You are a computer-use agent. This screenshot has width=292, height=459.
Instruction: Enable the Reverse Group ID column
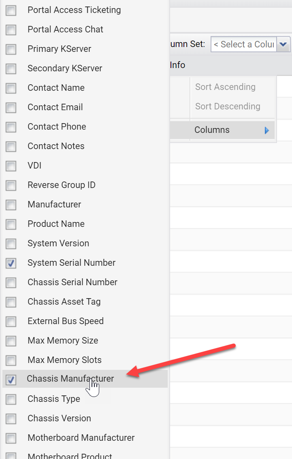click(11, 185)
